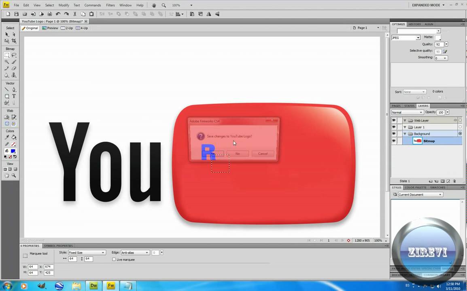This screenshot has width=467, height=291.
Task: Switch to the Preview tab
Action: pos(50,28)
